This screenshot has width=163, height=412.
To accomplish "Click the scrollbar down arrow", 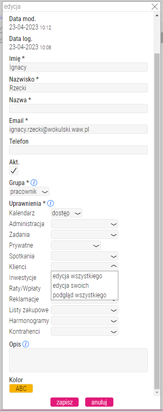I will (x=157, y=392).
